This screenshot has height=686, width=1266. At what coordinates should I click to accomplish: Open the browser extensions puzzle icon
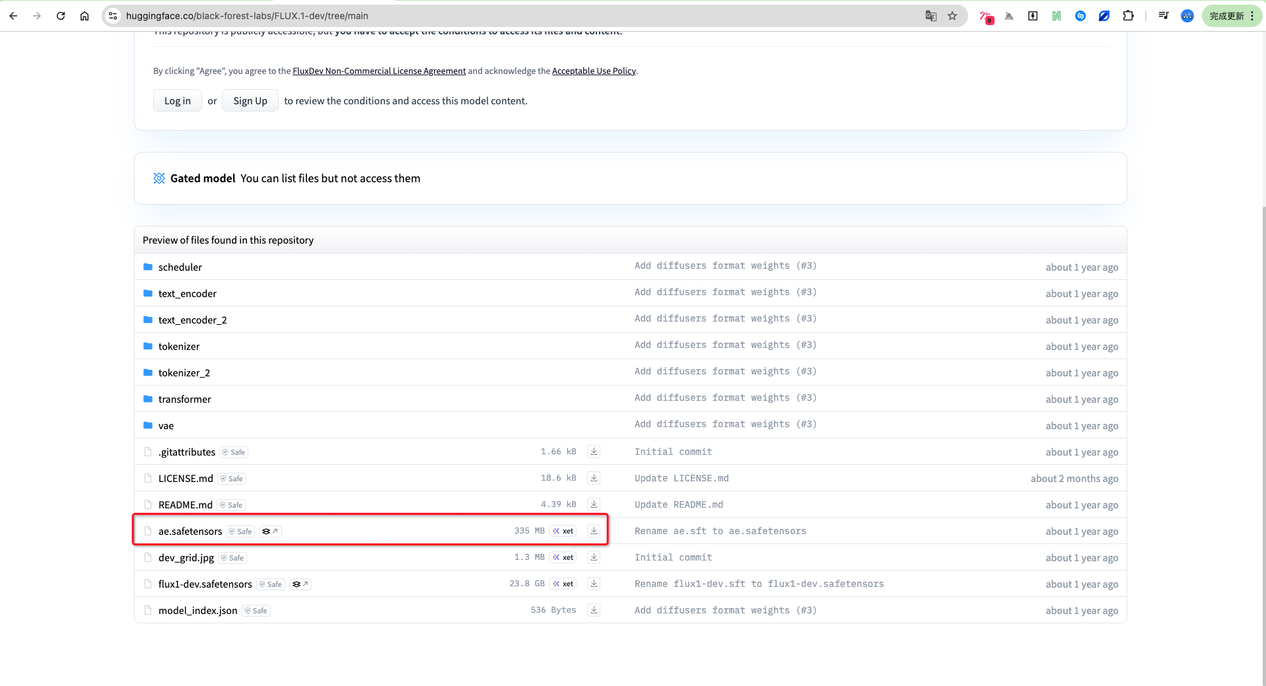(x=1128, y=16)
